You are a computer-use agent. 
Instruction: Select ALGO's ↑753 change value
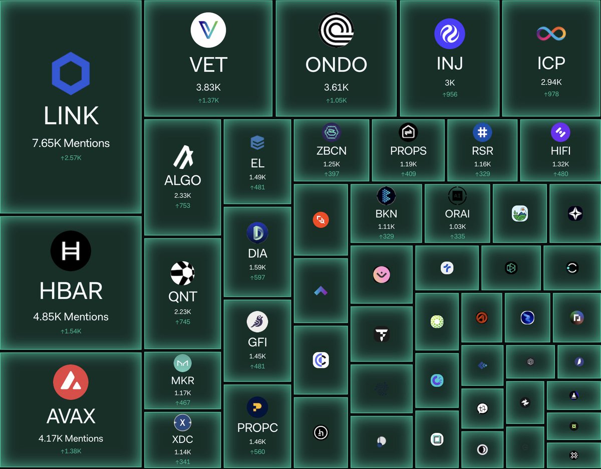[x=182, y=205]
